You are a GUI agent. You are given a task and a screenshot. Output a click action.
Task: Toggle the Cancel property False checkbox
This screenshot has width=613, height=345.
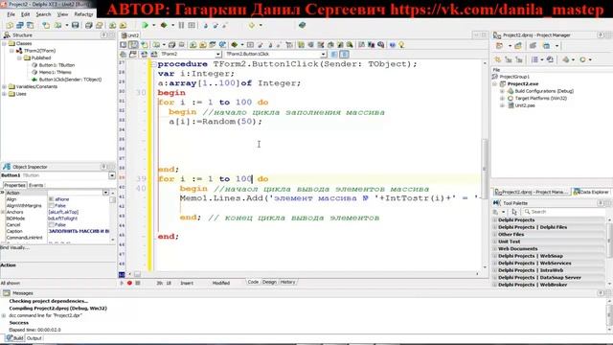pos(51,225)
